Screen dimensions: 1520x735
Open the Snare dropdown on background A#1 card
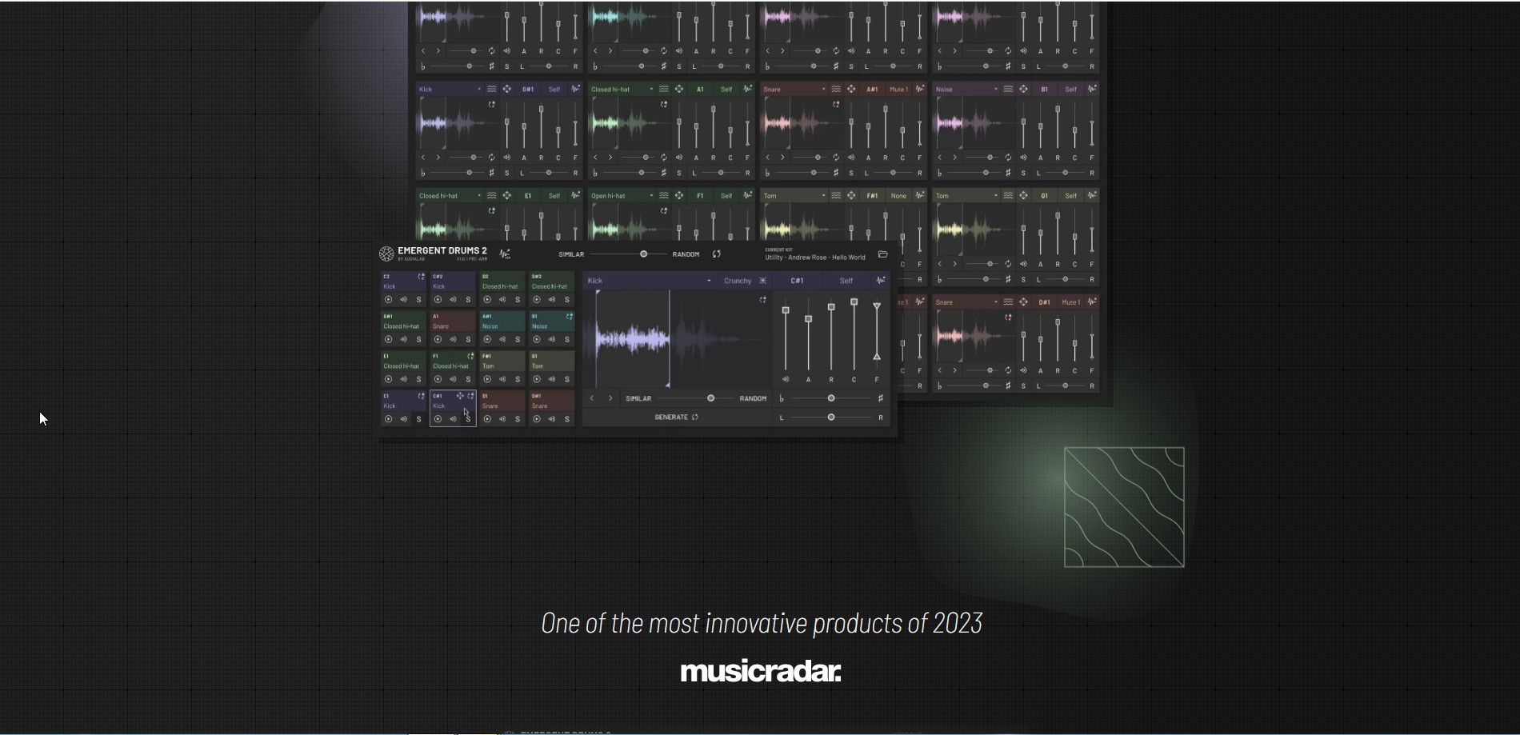(794, 90)
